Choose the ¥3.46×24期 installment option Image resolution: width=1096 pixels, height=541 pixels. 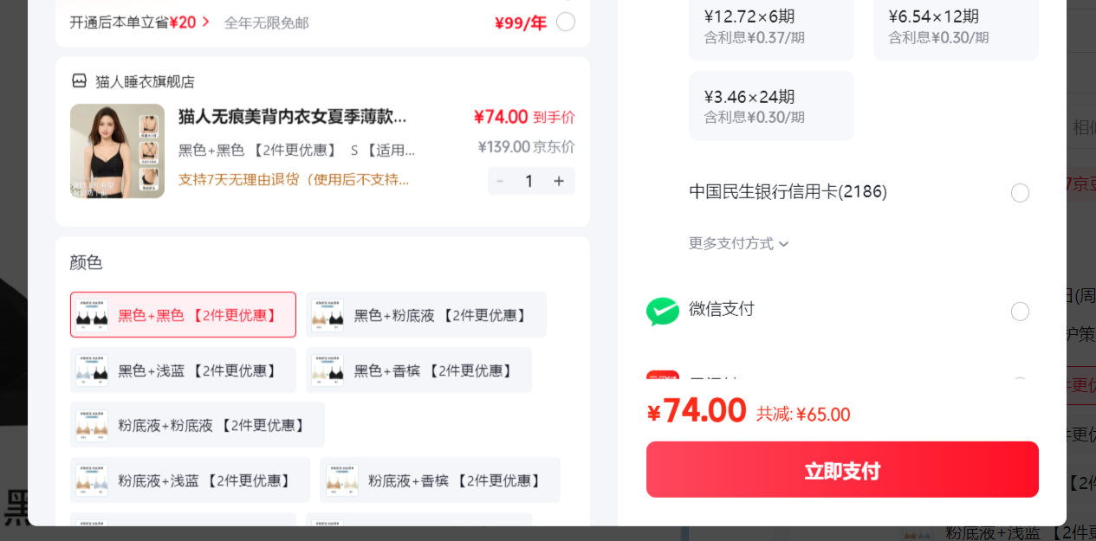pos(771,106)
